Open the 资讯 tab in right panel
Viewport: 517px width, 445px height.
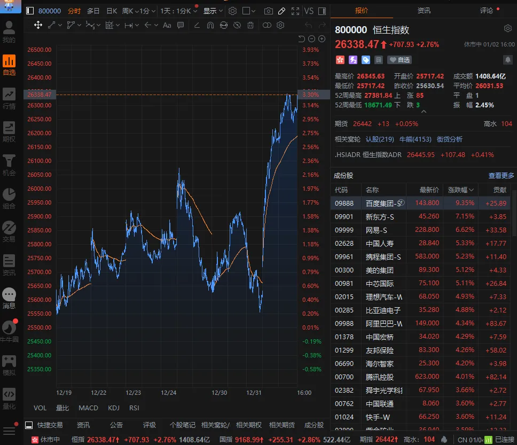[424, 11]
